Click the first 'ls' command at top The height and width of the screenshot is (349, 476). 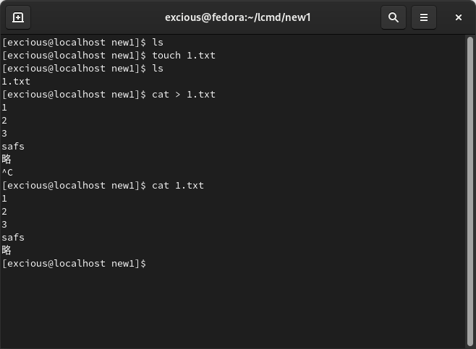158,42
